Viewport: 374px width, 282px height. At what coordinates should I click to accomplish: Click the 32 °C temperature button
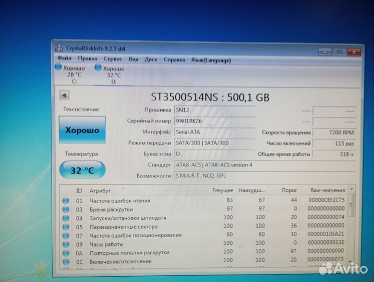click(x=82, y=170)
